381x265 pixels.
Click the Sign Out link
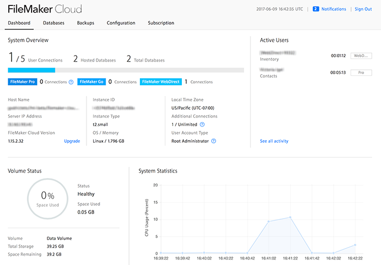[x=363, y=9]
